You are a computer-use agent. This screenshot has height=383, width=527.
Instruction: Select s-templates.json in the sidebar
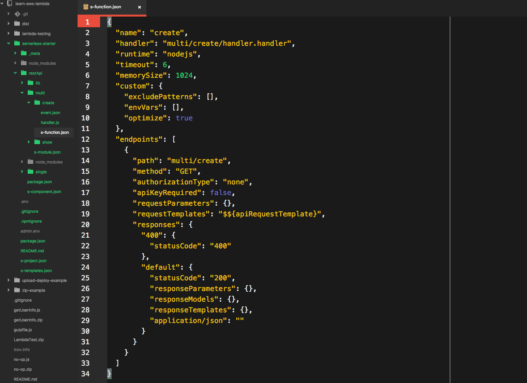(36, 270)
